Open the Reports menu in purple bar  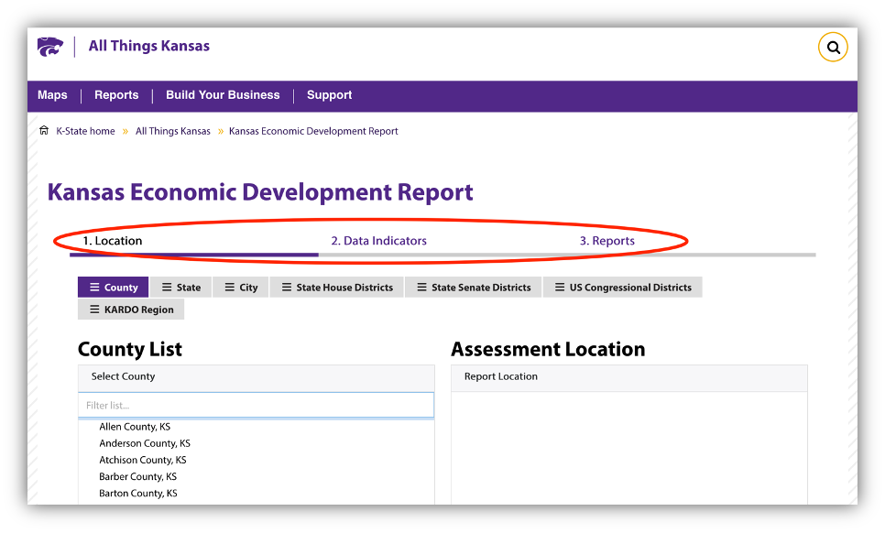click(x=116, y=95)
